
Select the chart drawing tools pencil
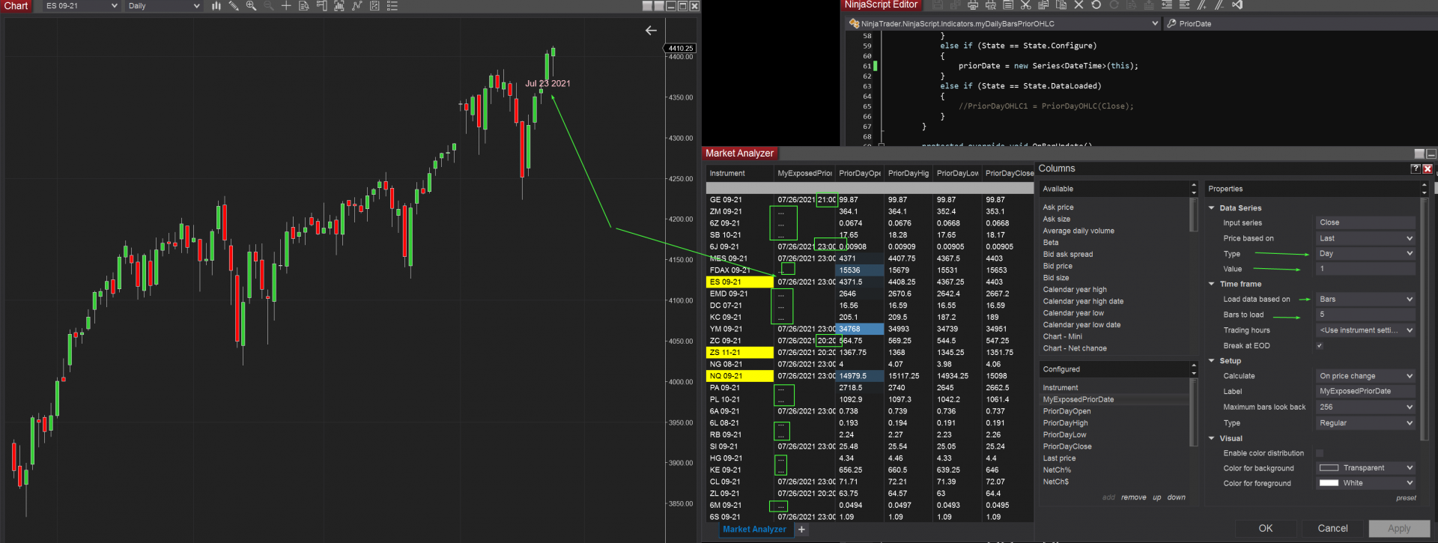(234, 6)
